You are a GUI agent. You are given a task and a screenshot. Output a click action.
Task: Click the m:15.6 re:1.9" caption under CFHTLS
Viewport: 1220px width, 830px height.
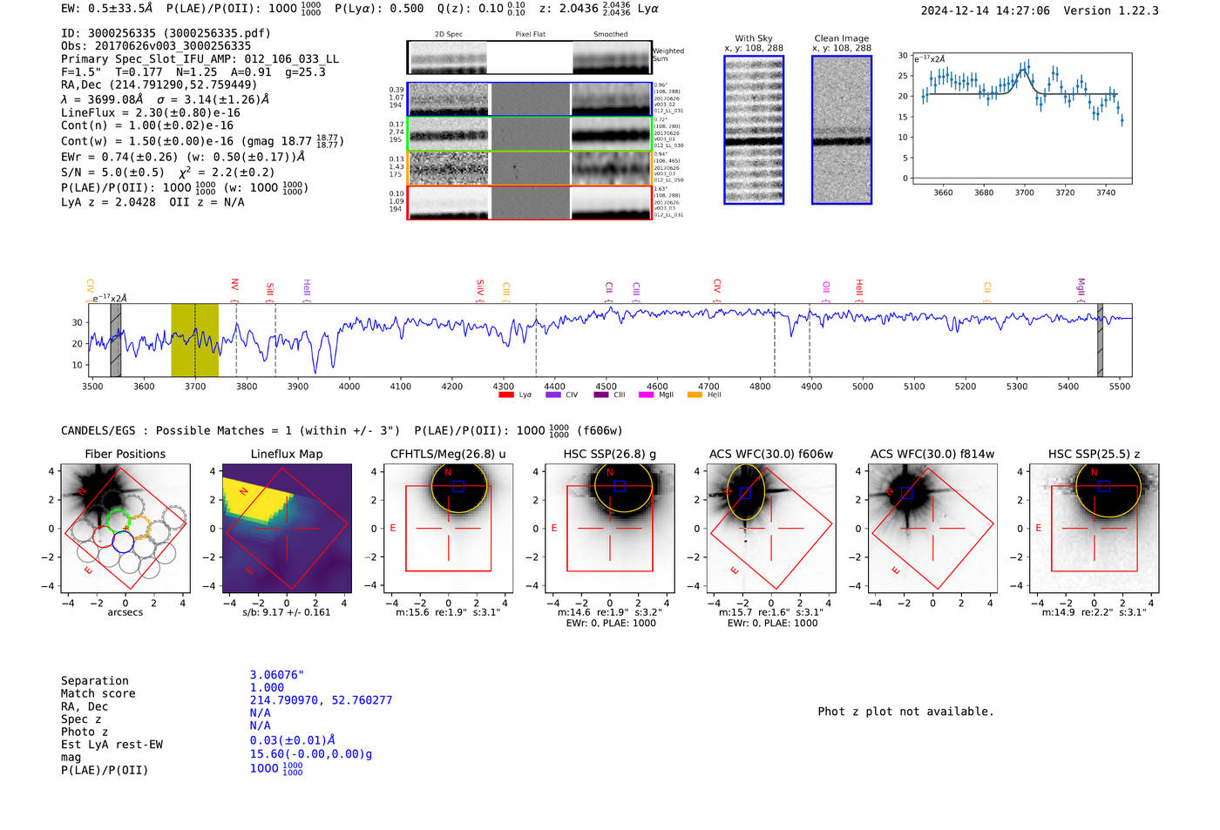click(448, 612)
